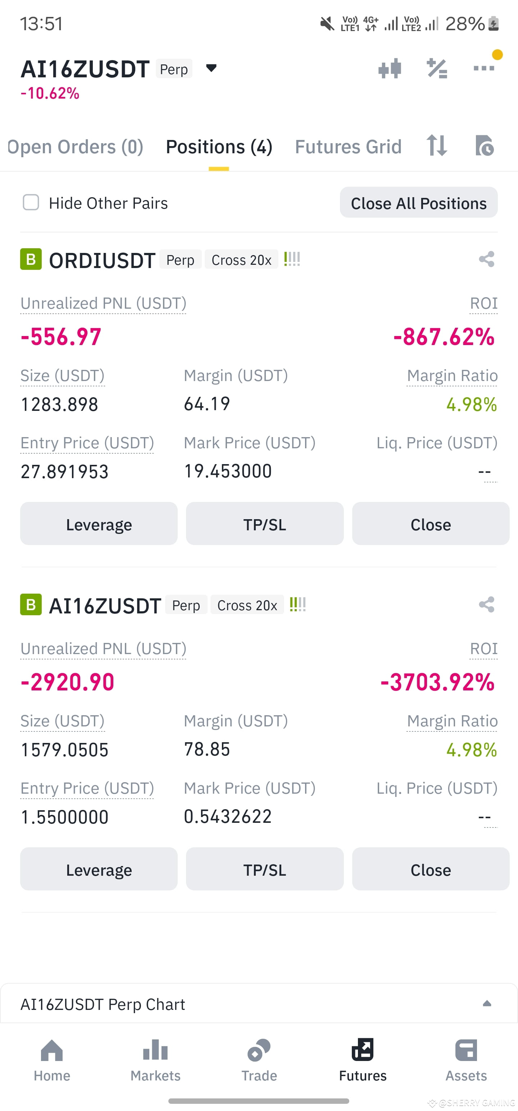The image size is (518, 1111).
Task: Switch to the Futures Grid tab
Action: tap(348, 147)
